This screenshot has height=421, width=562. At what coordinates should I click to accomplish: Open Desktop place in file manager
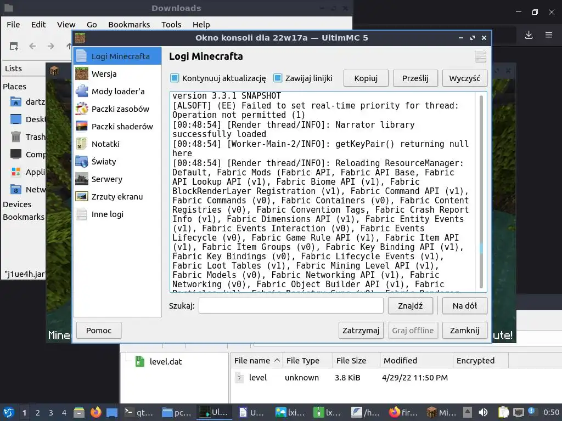[x=27, y=119]
